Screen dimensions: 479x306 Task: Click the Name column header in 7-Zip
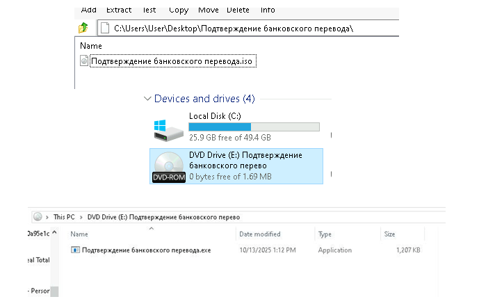91,46
